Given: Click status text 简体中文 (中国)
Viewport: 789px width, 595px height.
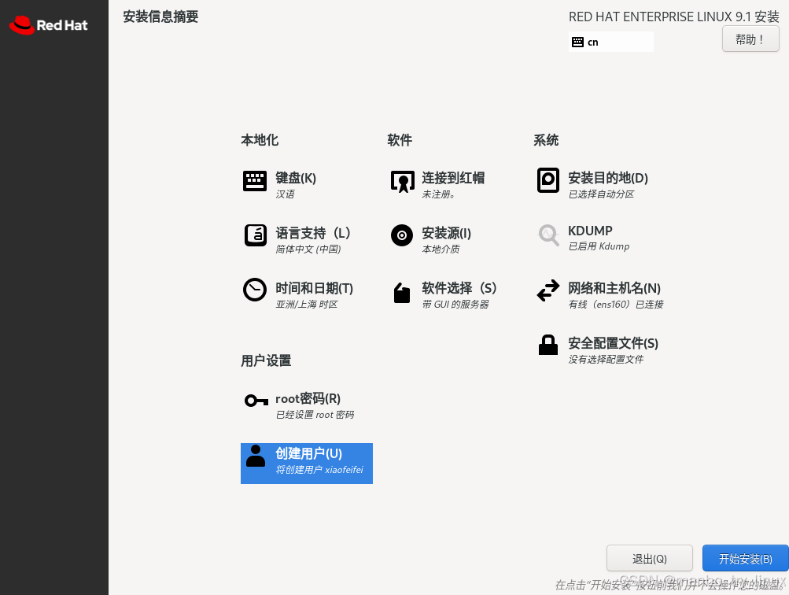Looking at the screenshot, I should click(308, 249).
